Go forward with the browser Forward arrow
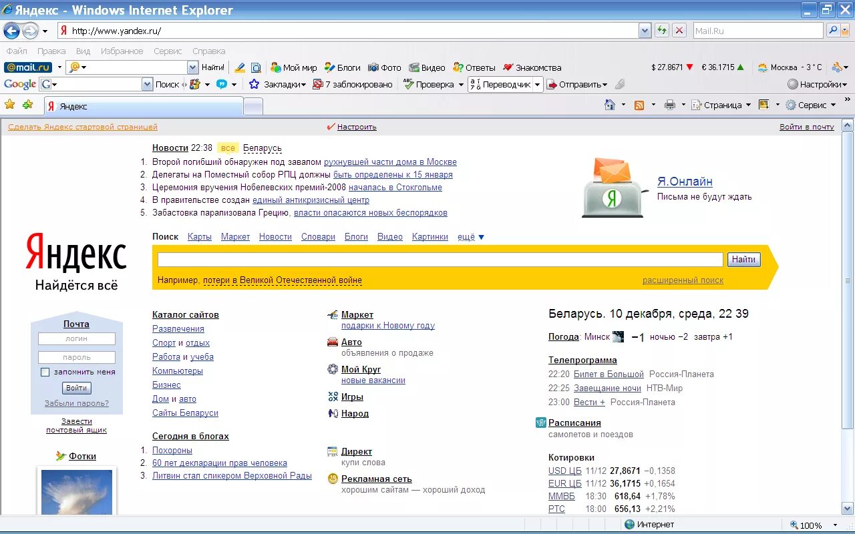Viewport: 855px width, 534px height. 30,31
